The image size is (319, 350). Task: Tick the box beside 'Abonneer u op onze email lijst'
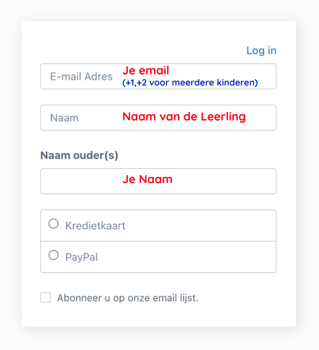[45, 297]
